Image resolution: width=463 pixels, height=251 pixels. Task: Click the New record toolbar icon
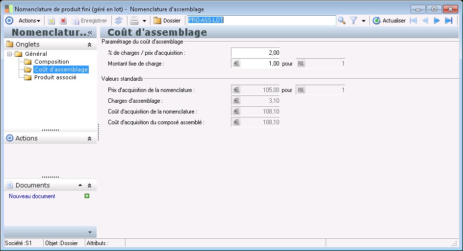(x=51, y=21)
